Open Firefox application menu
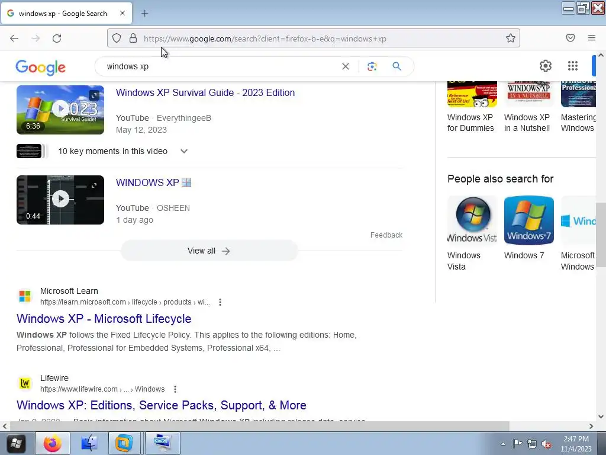Image resolution: width=606 pixels, height=455 pixels. click(x=592, y=39)
